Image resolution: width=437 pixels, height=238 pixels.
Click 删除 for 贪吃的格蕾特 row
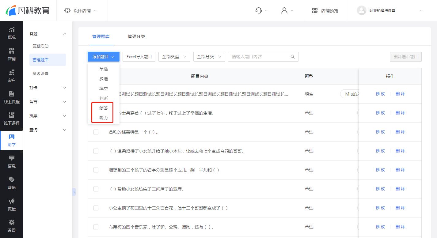coord(400,132)
